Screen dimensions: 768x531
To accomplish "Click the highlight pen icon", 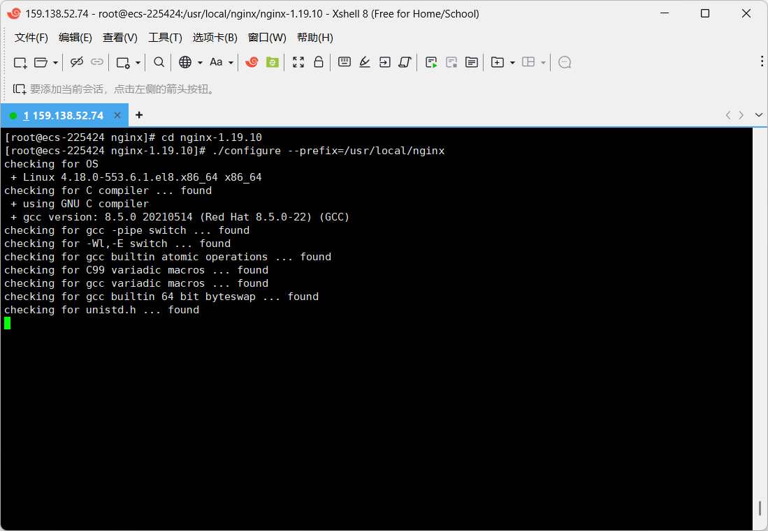I will coord(364,62).
